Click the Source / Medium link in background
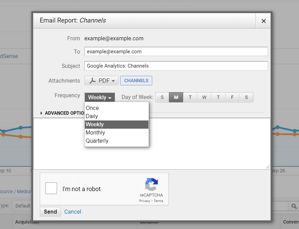299x229 pixels. point(16,191)
